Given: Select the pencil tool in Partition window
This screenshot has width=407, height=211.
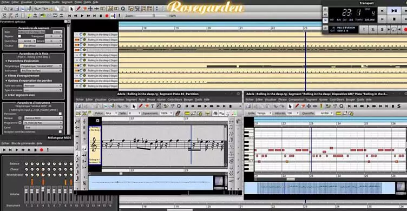Looking at the screenshot, I should pyautogui.click(x=140, y=106).
